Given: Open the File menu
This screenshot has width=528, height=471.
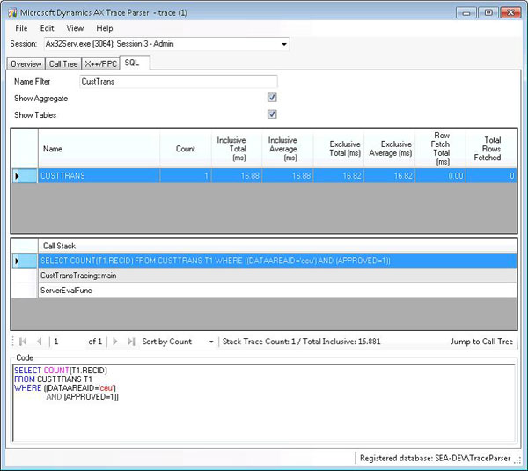Looking at the screenshot, I should (21, 28).
